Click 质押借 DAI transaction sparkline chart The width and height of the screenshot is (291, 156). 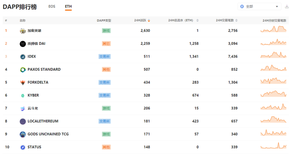273,42
